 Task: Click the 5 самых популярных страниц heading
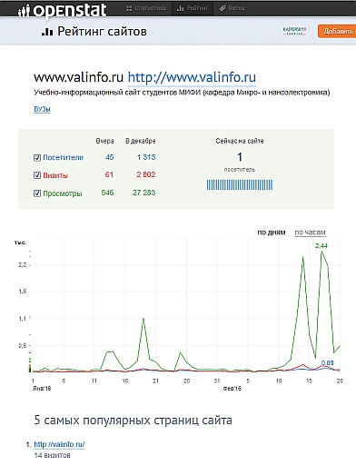pyautogui.click(x=133, y=420)
